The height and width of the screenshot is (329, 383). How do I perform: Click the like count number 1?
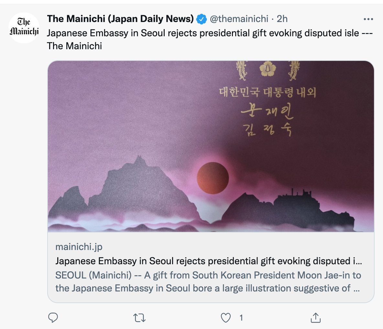[241, 318]
